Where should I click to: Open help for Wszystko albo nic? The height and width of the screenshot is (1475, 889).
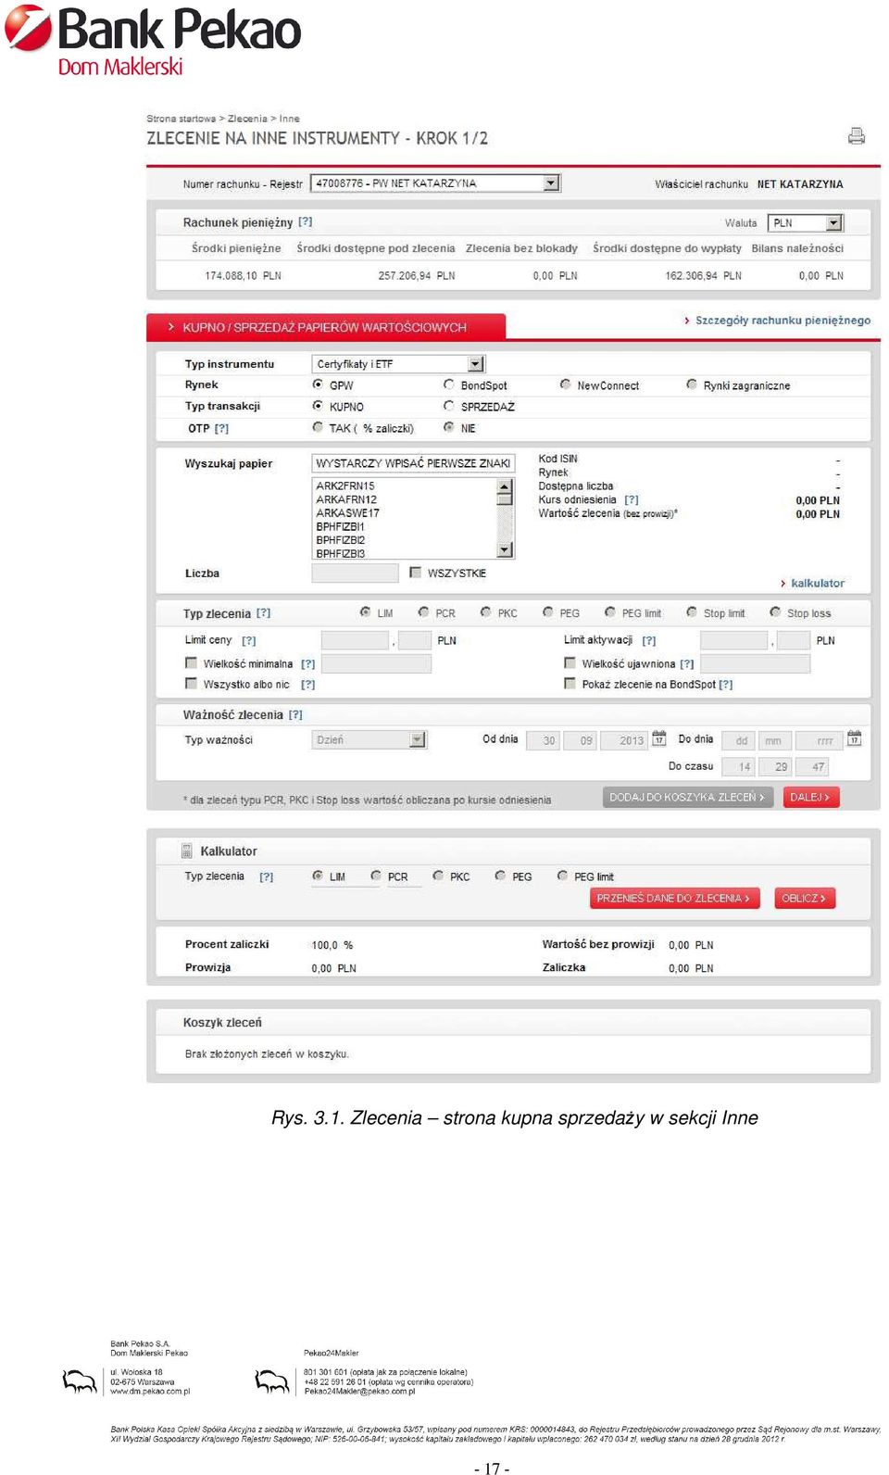(308, 685)
